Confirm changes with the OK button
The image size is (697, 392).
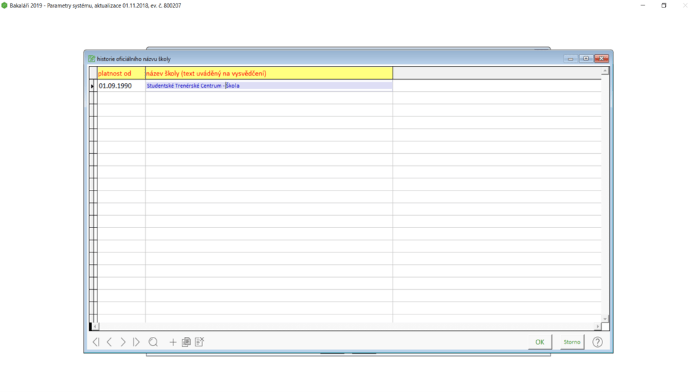(x=540, y=342)
